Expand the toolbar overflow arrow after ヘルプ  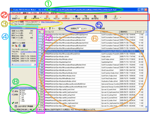coord(121,17)
